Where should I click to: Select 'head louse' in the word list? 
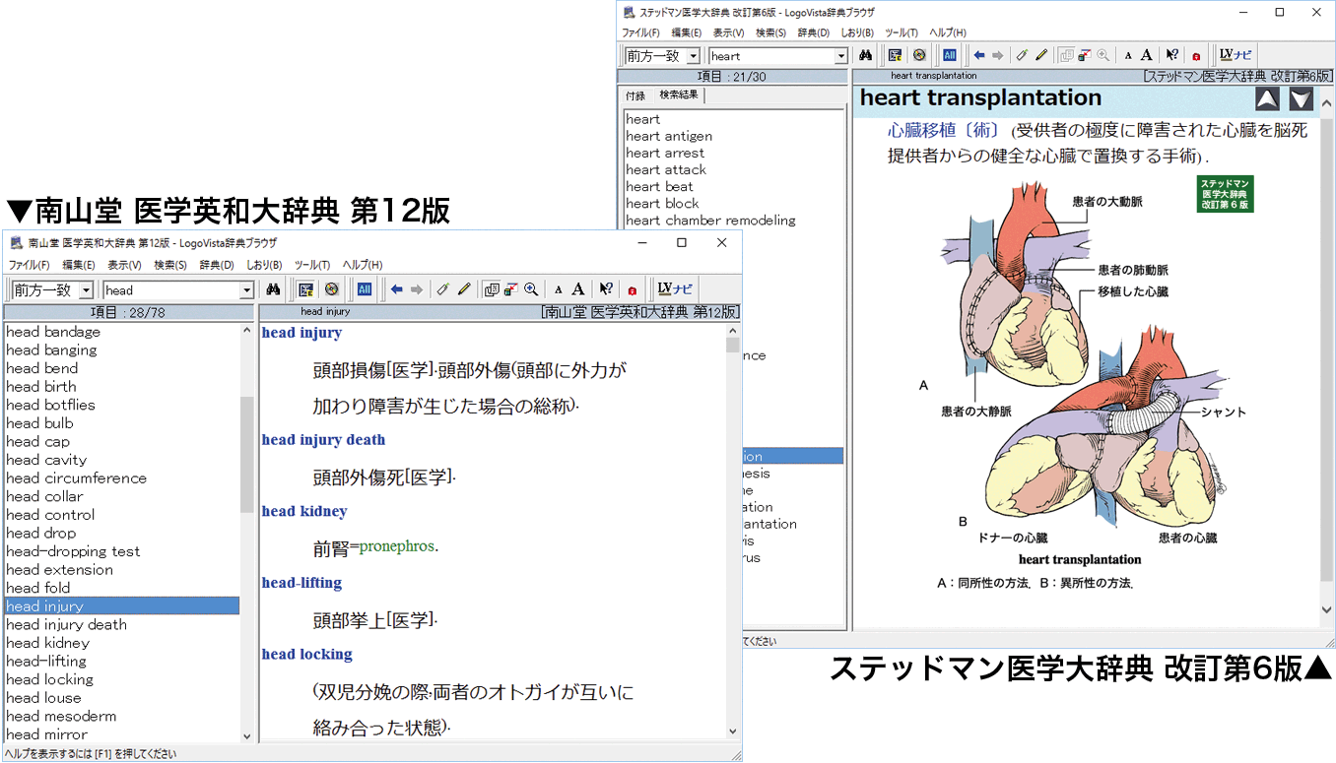(x=43, y=698)
